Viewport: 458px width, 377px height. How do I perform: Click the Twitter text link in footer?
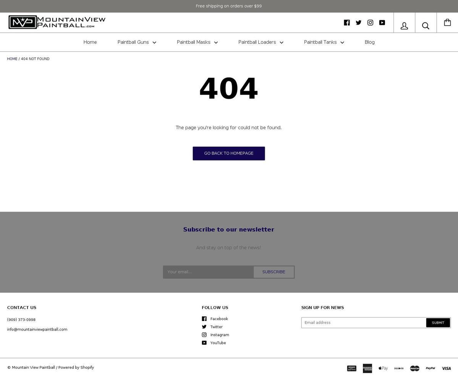click(217, 327)
